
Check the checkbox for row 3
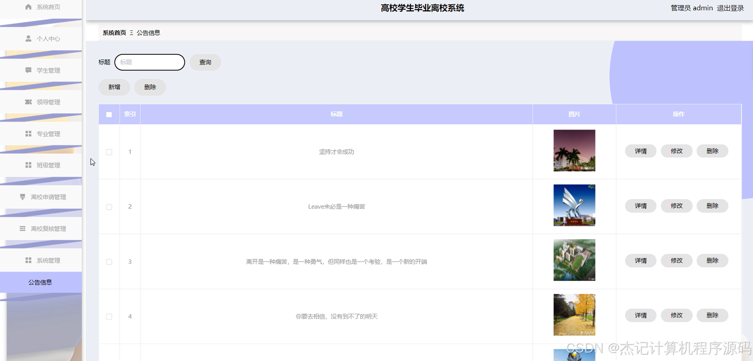click(109, 262)
